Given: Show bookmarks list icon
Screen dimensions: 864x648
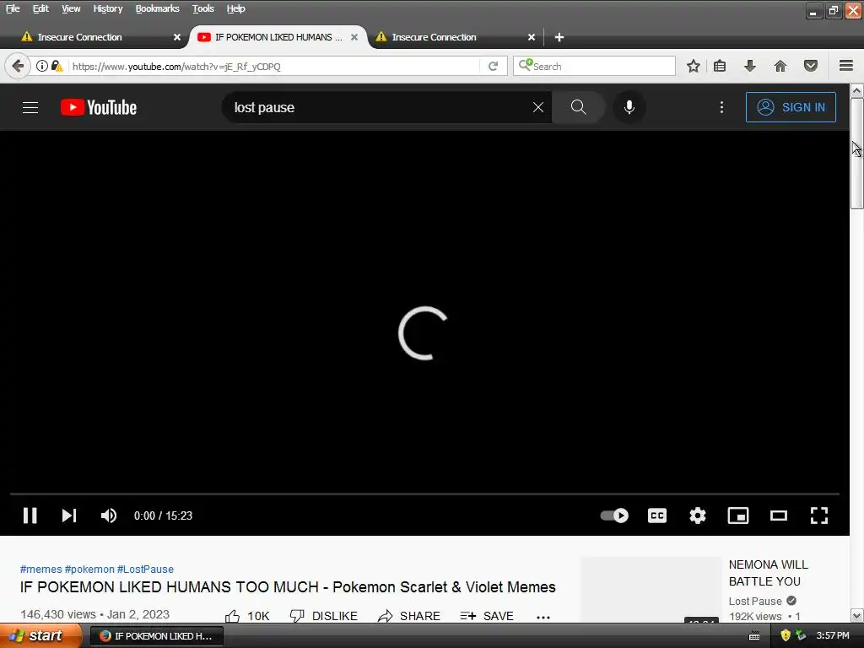Looking at the screenshot, I should point(720,66).
